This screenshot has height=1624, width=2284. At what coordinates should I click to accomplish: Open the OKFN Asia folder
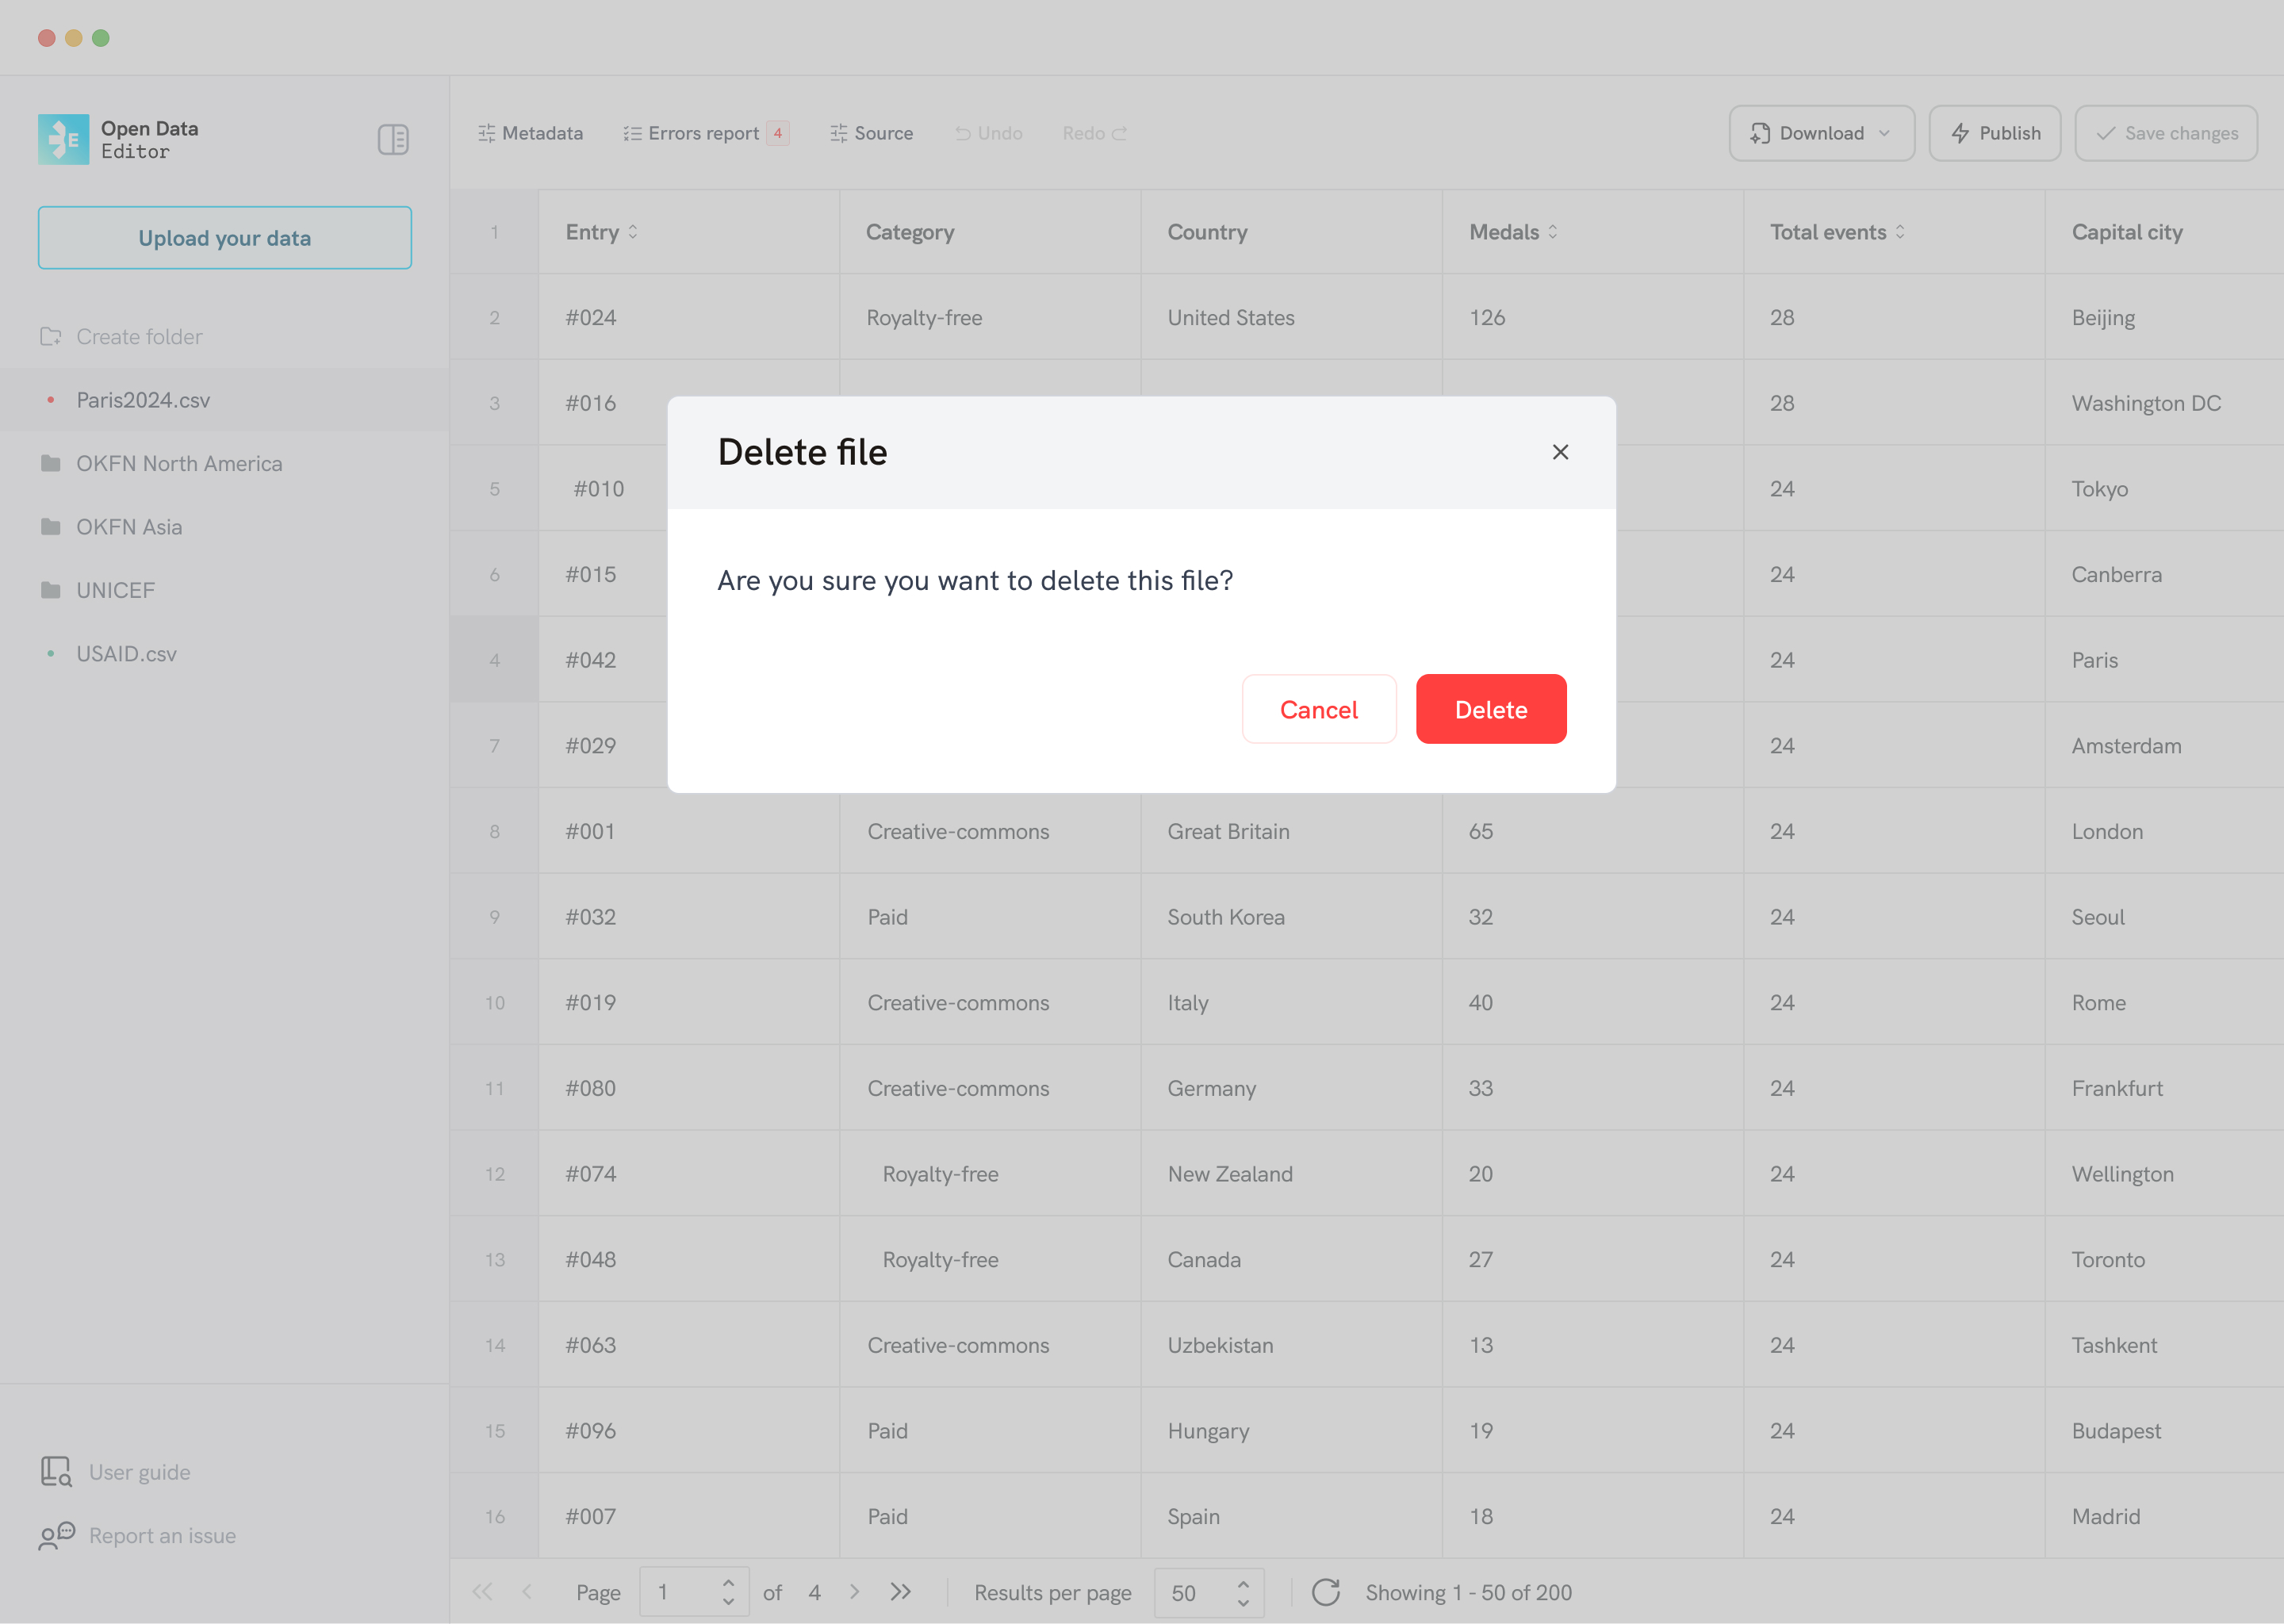tap(129, 526)
